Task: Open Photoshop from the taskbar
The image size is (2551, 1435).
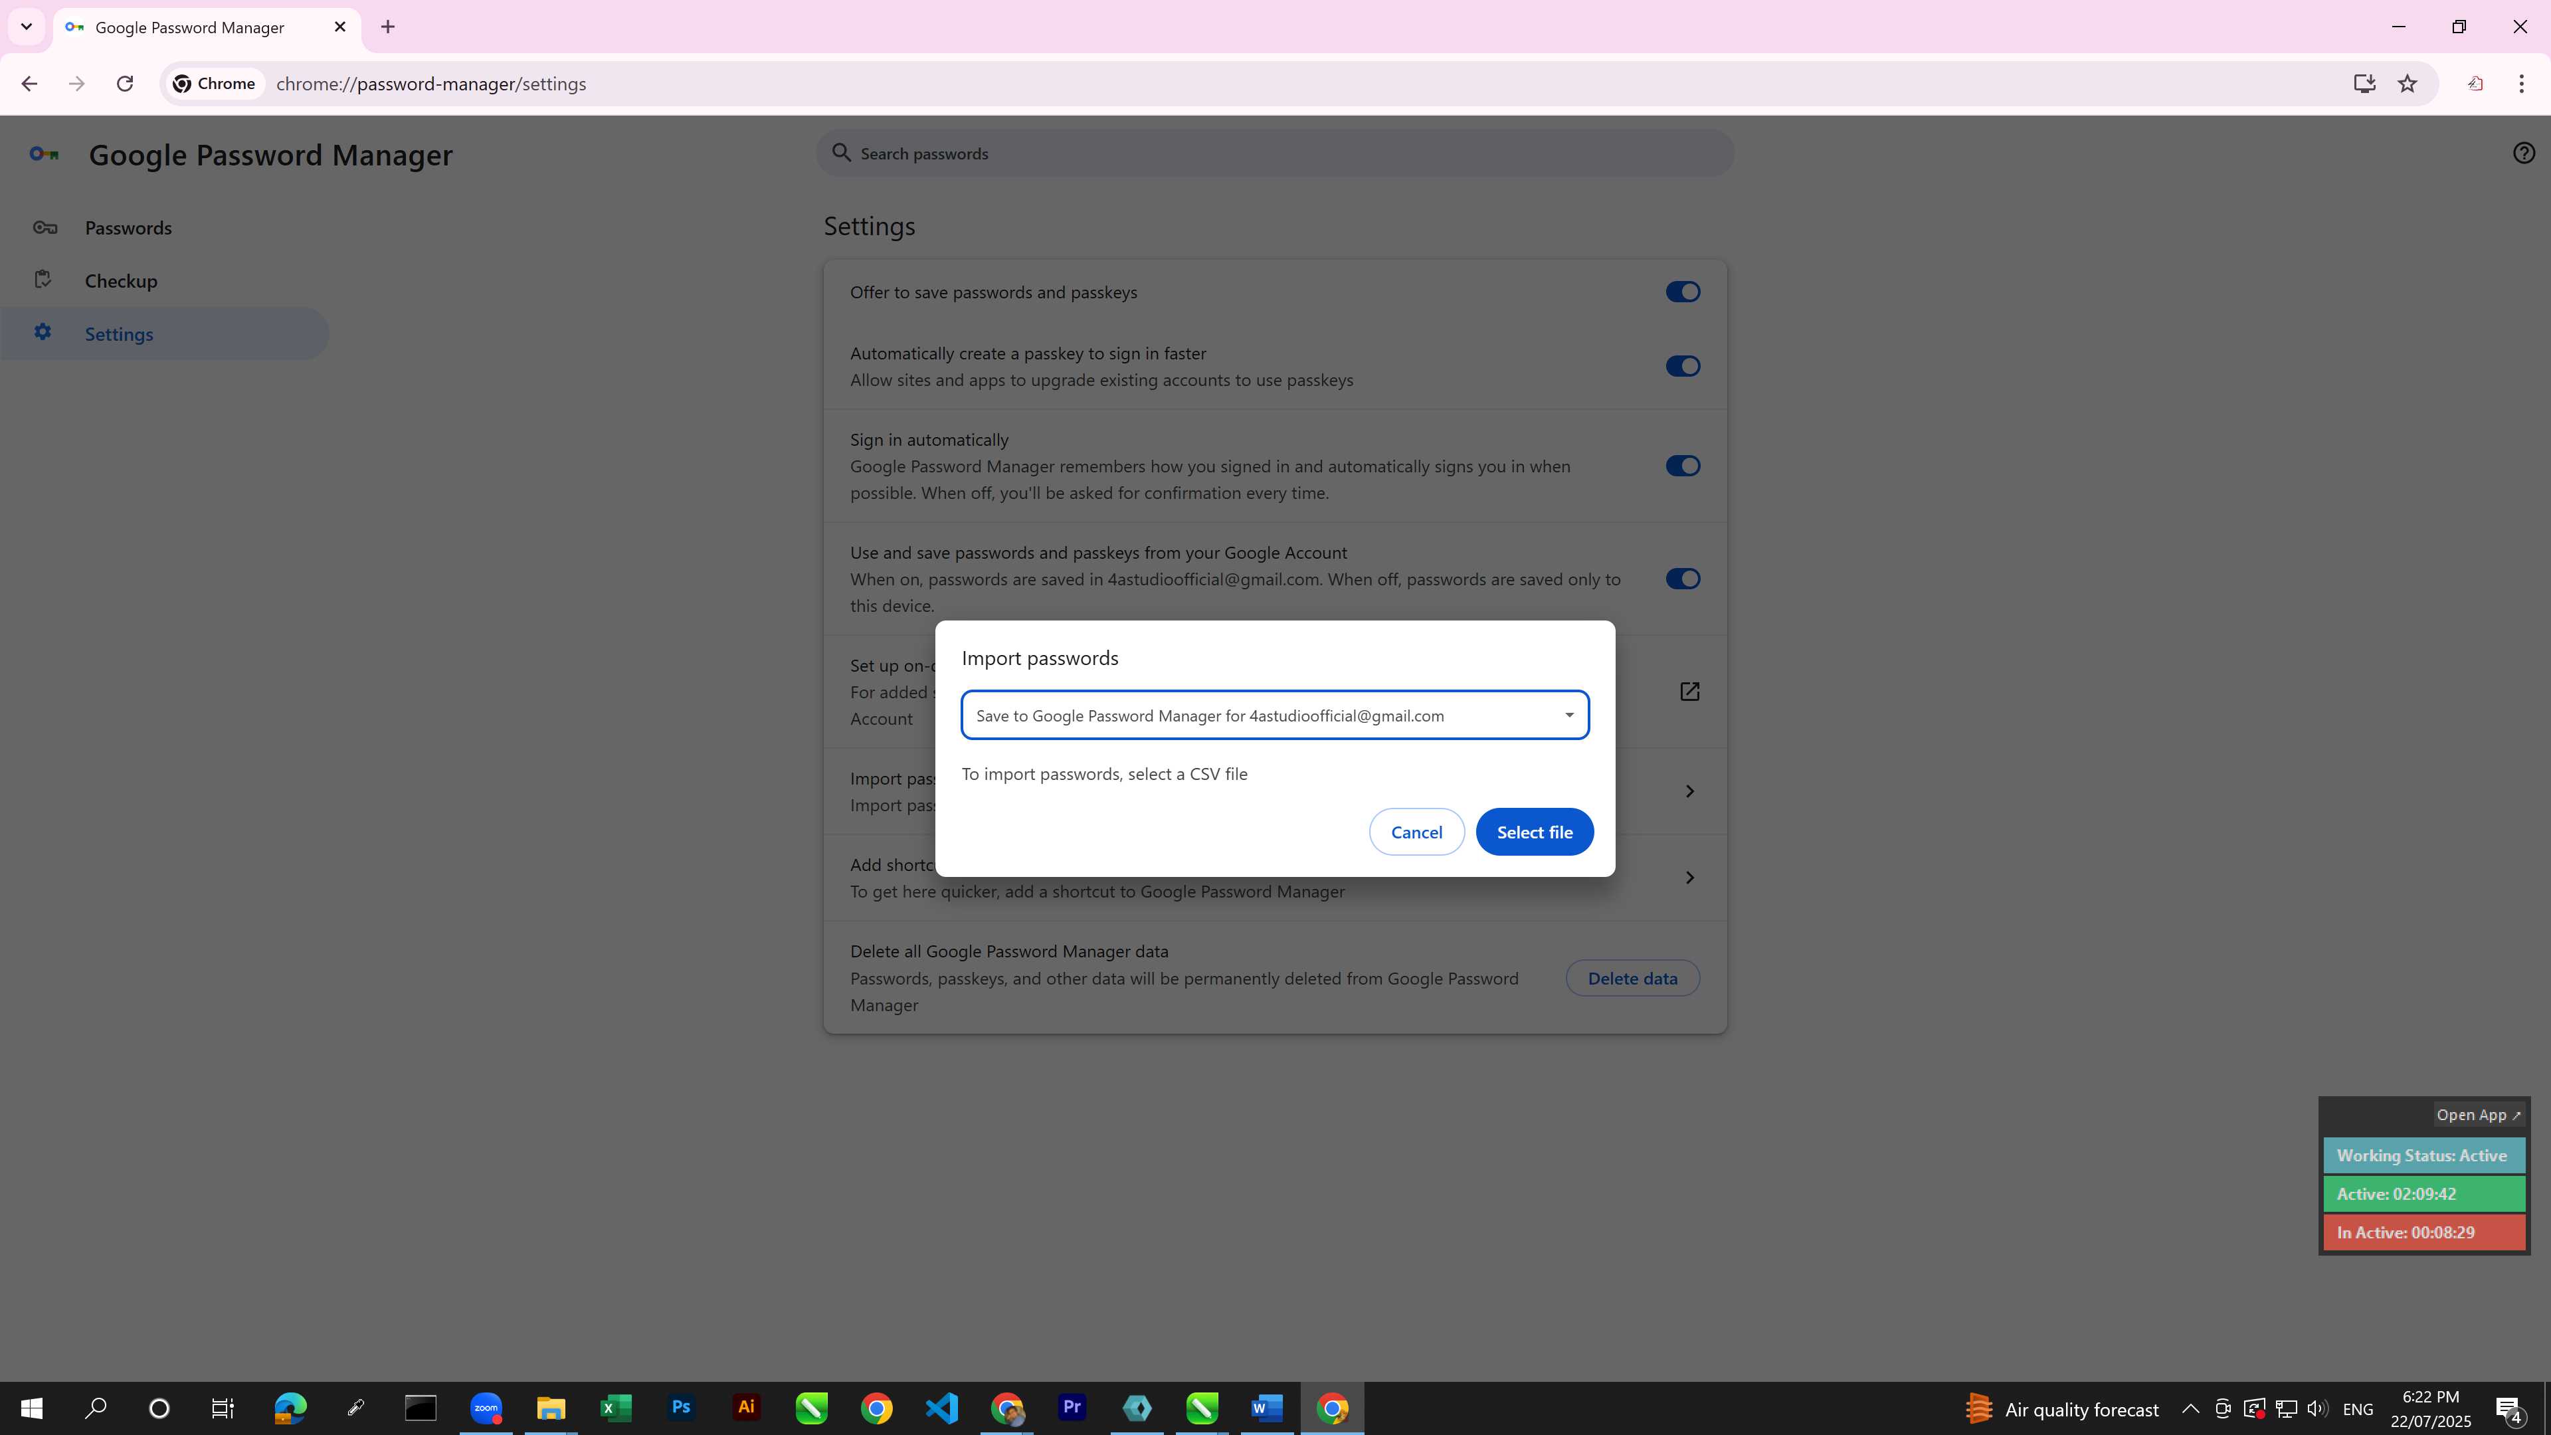Action: pos(682,1408)
